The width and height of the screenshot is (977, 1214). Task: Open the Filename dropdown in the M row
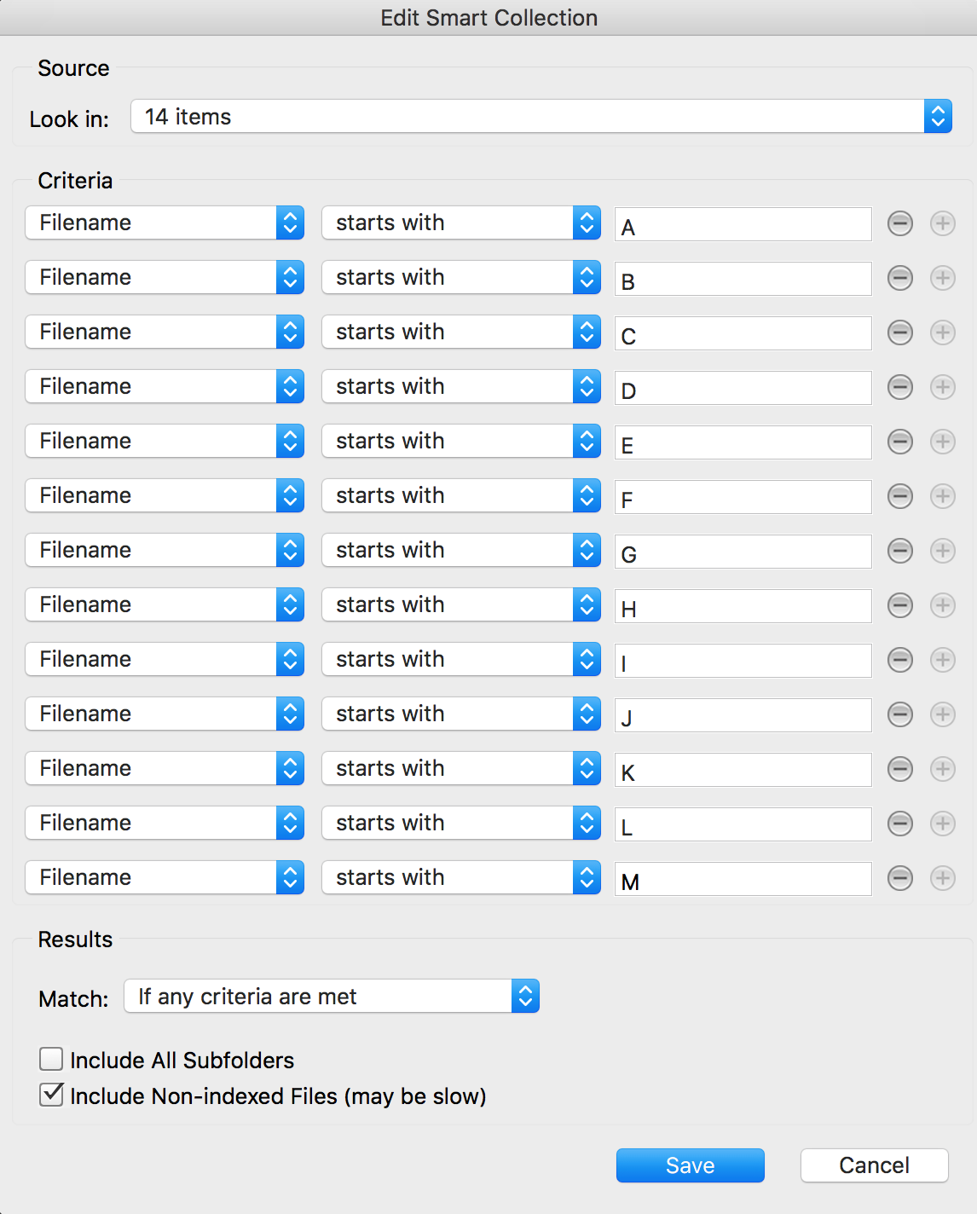pos(165,878)
